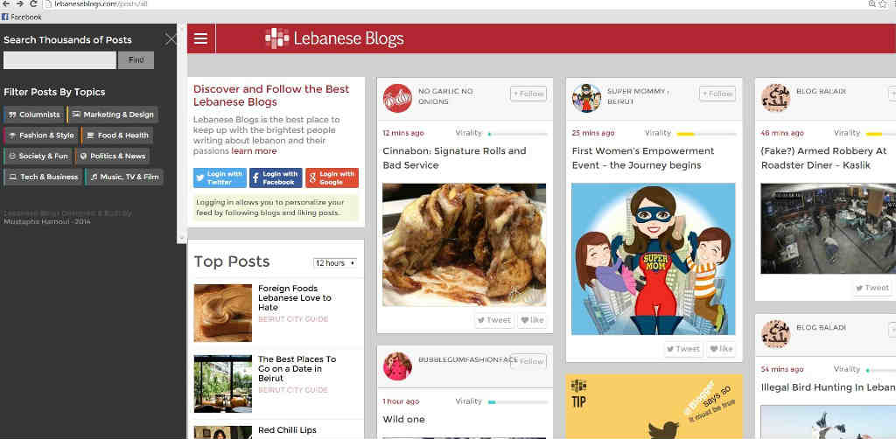Close the search sidebar with X
Image resolution: width=896 pixels, height=439 pixels.
click(171, 38)
